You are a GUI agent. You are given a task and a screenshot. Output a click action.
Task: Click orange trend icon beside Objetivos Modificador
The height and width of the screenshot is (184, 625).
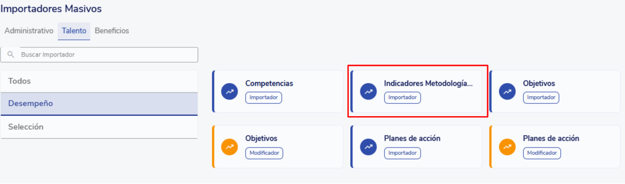point(230,147)
